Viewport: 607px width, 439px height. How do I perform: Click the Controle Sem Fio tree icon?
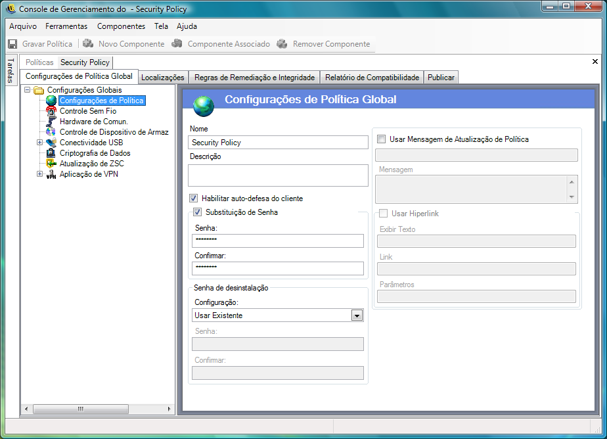(51, 111)
